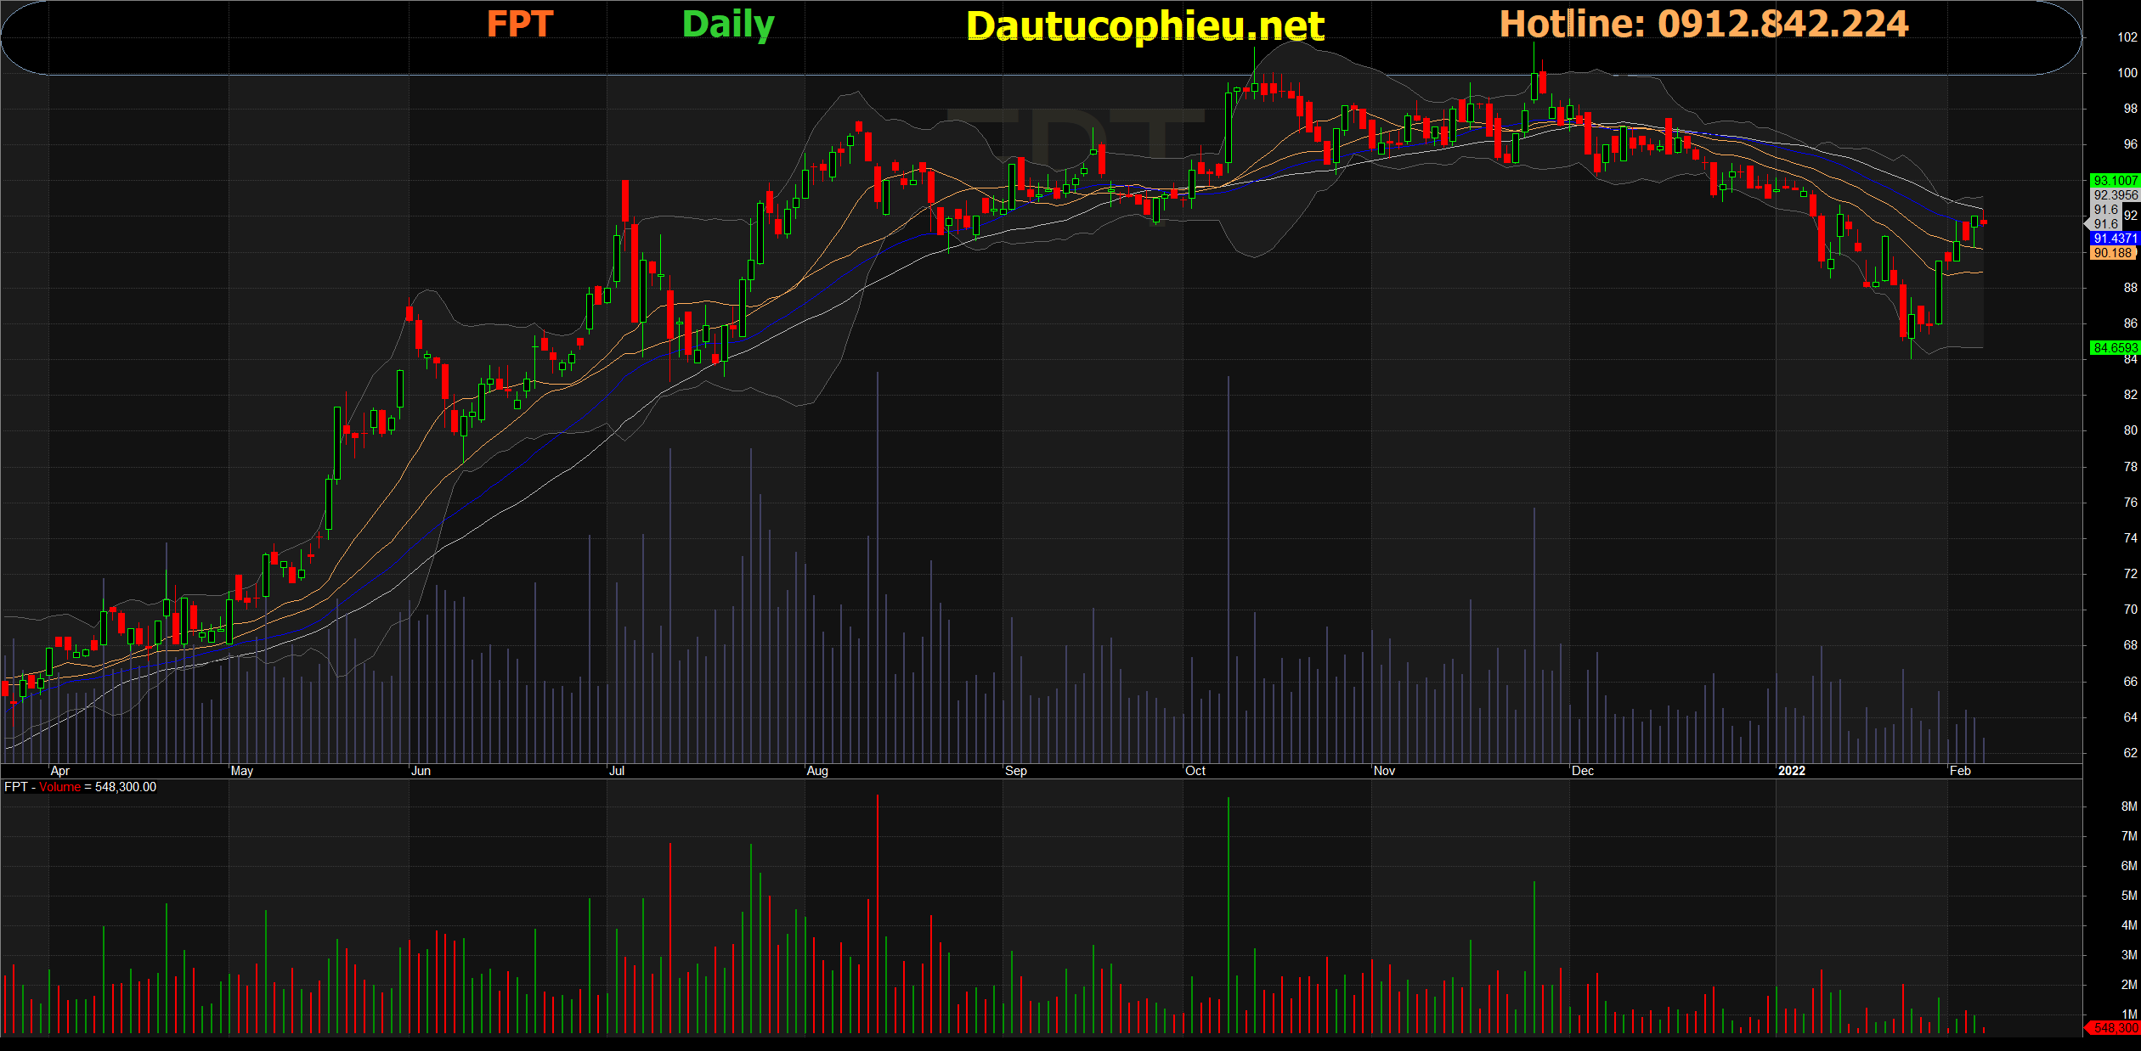Click the 98 price axis label
Screen dimensions: 2141x1051
(x=2131, y=109)
